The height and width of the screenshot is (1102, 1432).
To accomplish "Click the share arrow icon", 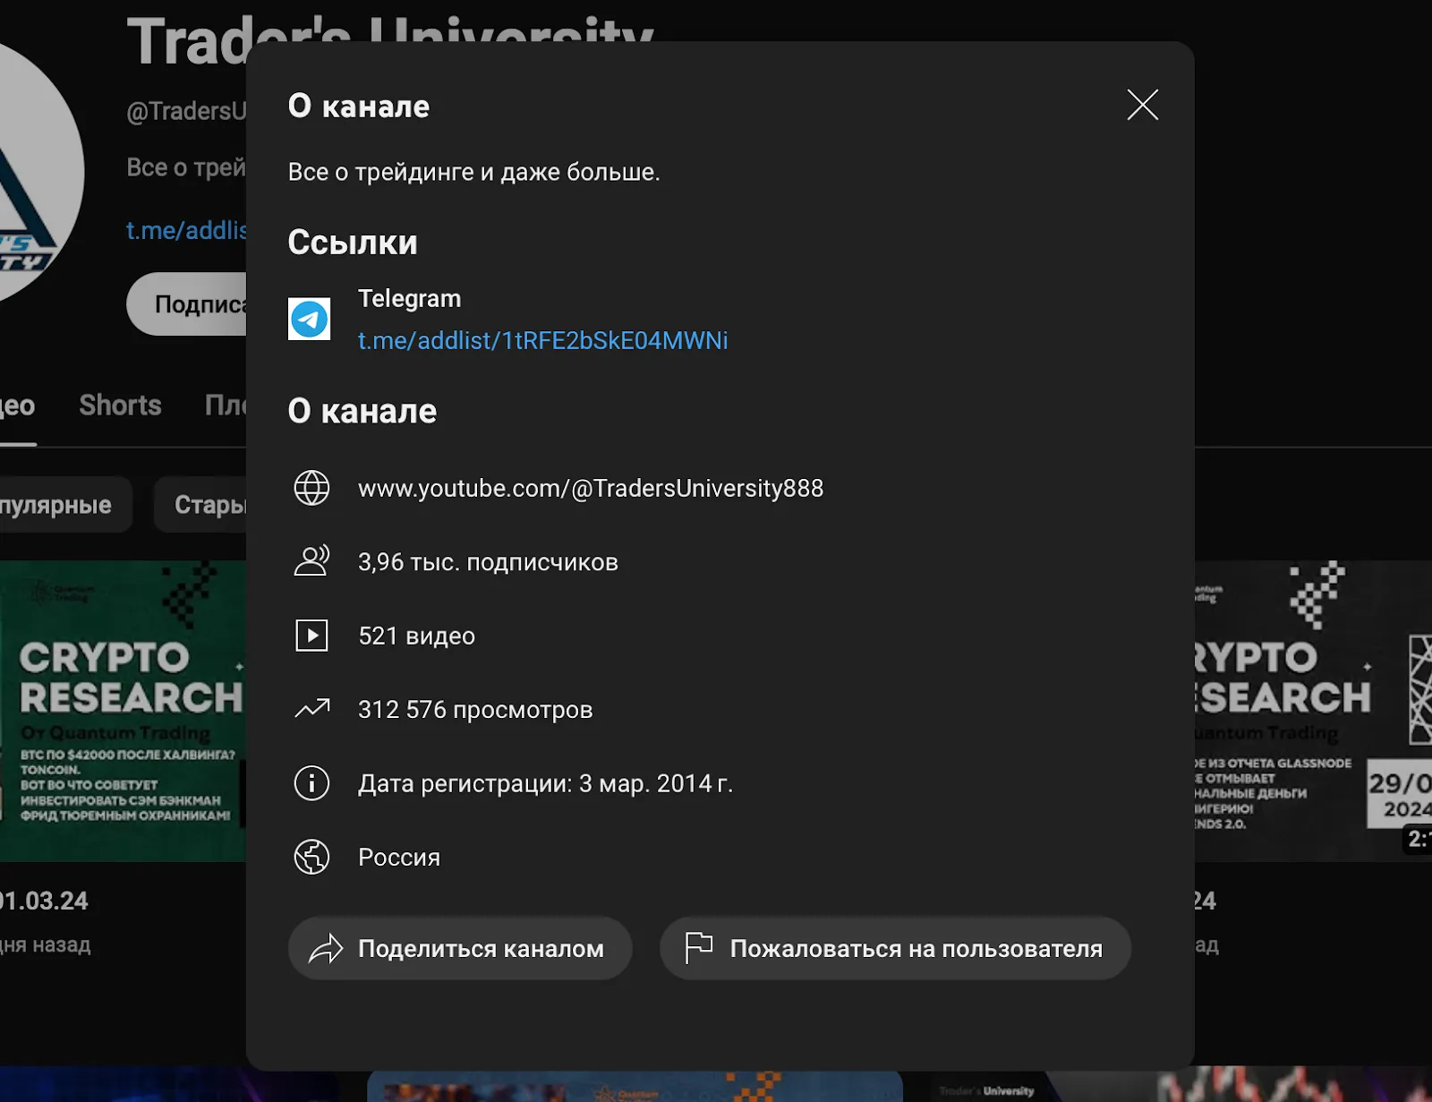I will (x=326, y=949).
